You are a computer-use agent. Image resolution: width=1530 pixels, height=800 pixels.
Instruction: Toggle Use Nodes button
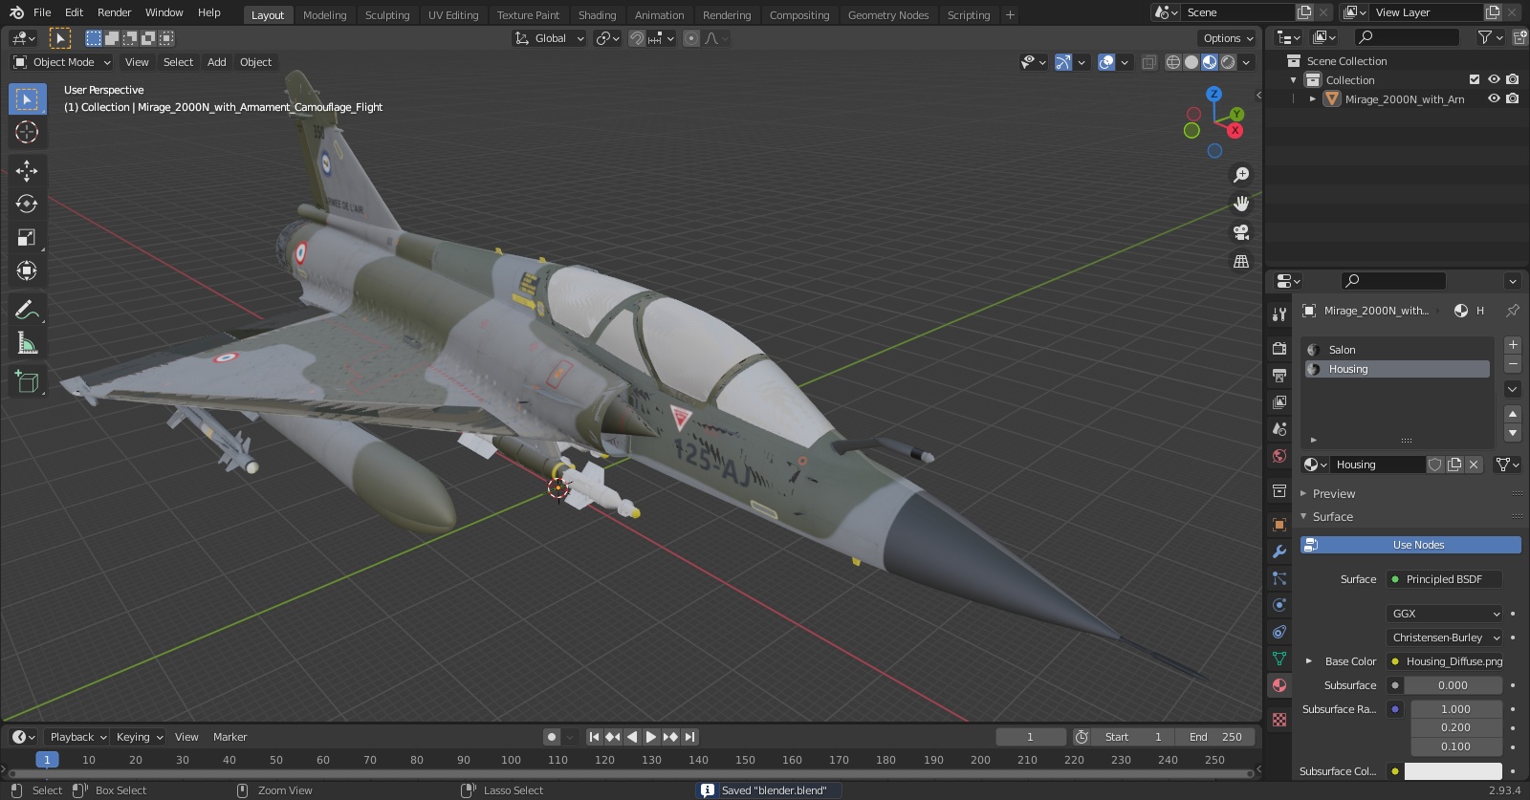[1410, 545]
